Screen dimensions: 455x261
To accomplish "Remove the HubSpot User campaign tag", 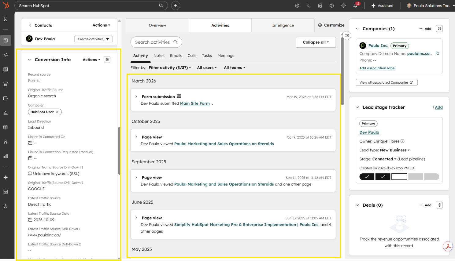I will click(x=57, y=112).
